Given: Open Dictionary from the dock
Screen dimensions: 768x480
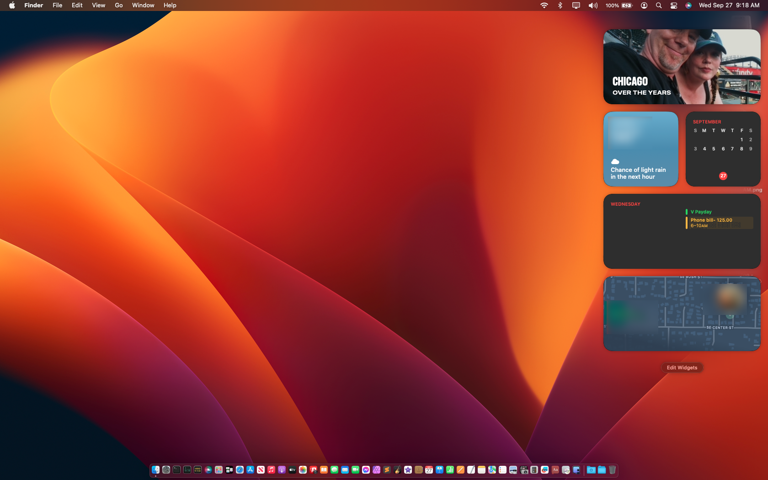Looking at the screenshot, I should click(x=555, y=469).
